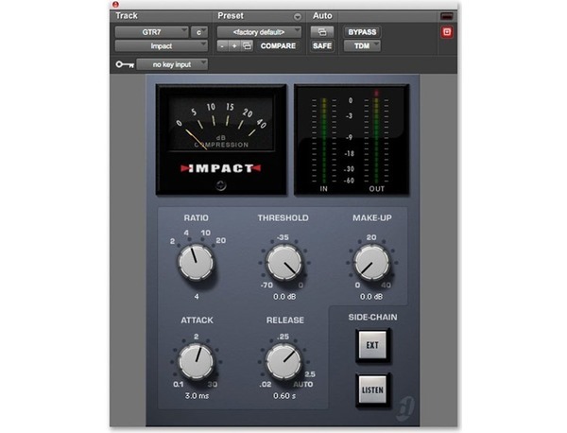Screen dimensions: 567x433
Task: Click the release '0.60 s' value field
Action: (284, 396)
